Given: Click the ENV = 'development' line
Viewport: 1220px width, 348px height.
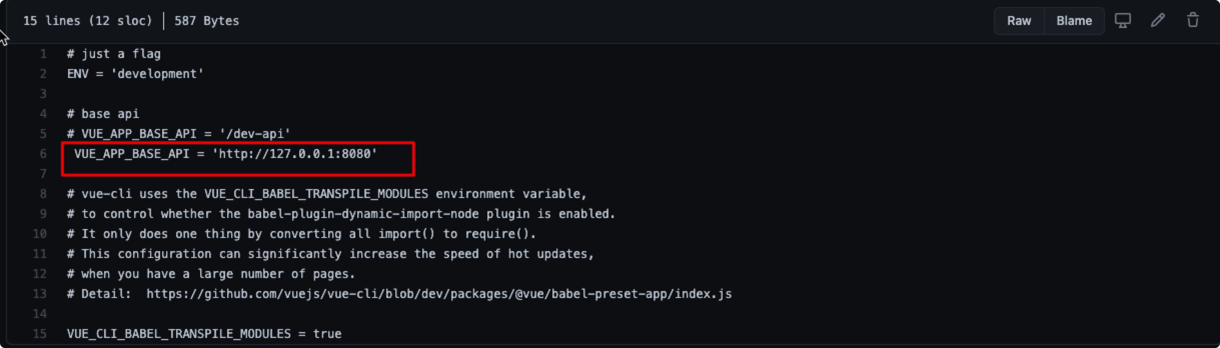Looking at the screenshot, I should pos(135,74).
